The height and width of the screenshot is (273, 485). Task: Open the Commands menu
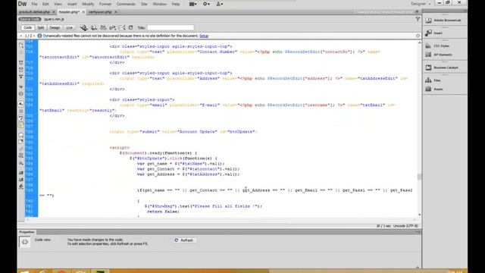coord(126,4)
